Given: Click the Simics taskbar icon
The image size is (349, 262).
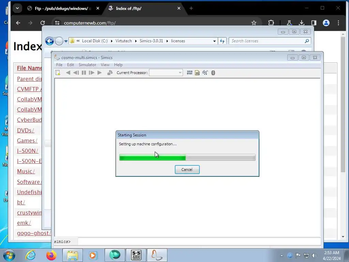Looking at the screenshot, I should (157, 255).
